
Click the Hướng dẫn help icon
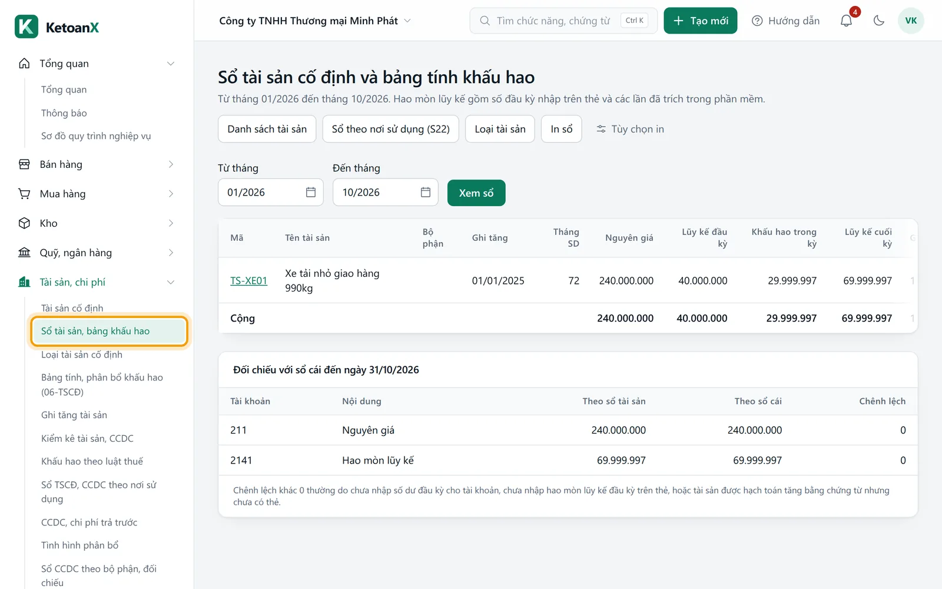pos(757,21)
